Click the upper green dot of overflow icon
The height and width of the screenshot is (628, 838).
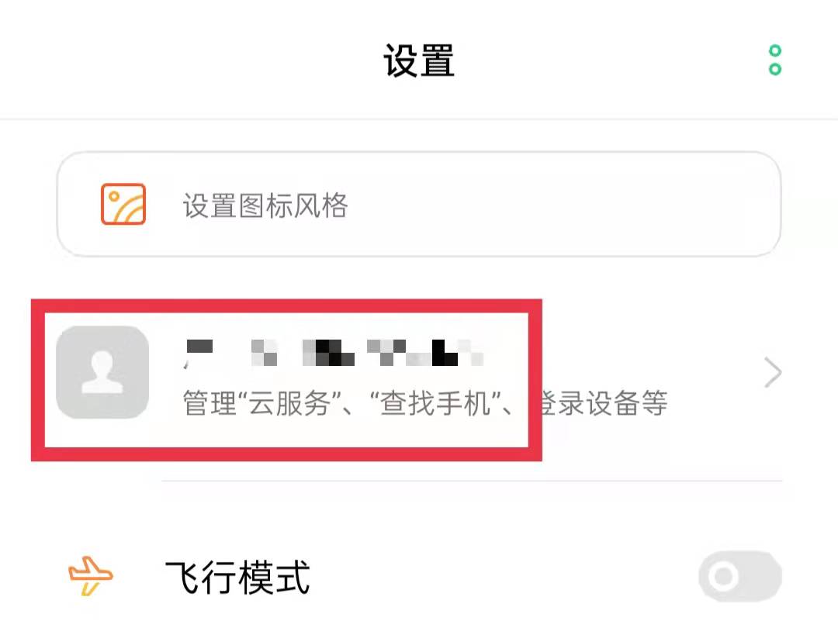(x=775, y=51)
